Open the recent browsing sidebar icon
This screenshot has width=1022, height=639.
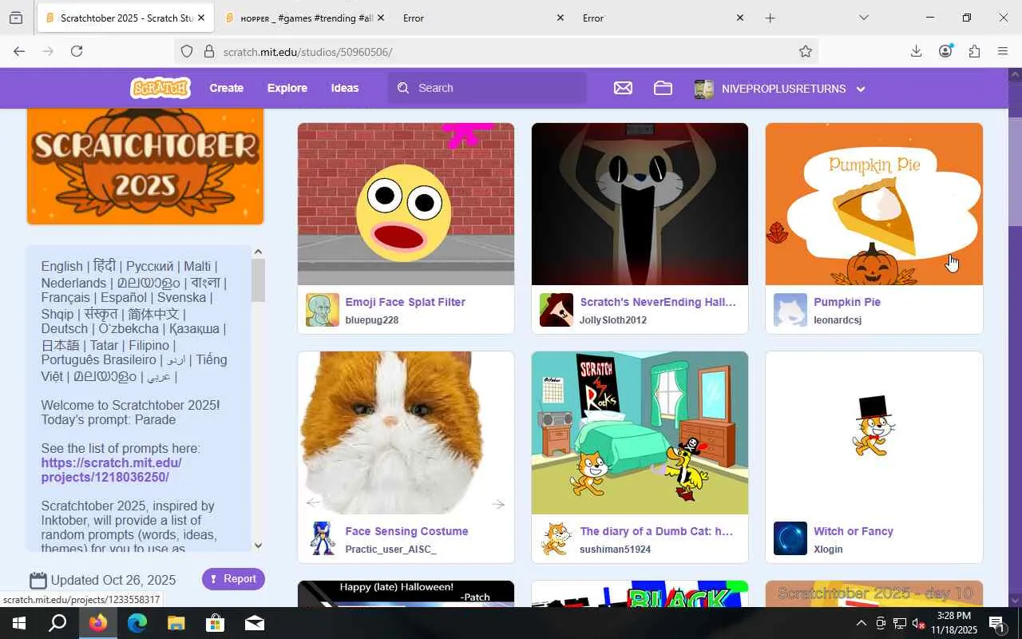pos(16,18)
